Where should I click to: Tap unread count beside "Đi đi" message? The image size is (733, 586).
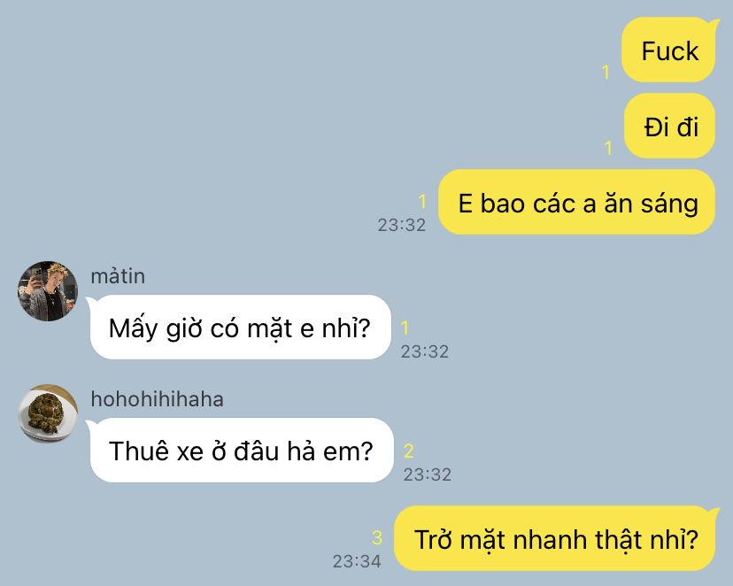608,148
